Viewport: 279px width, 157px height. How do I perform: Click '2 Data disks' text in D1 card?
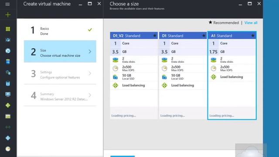177,60
